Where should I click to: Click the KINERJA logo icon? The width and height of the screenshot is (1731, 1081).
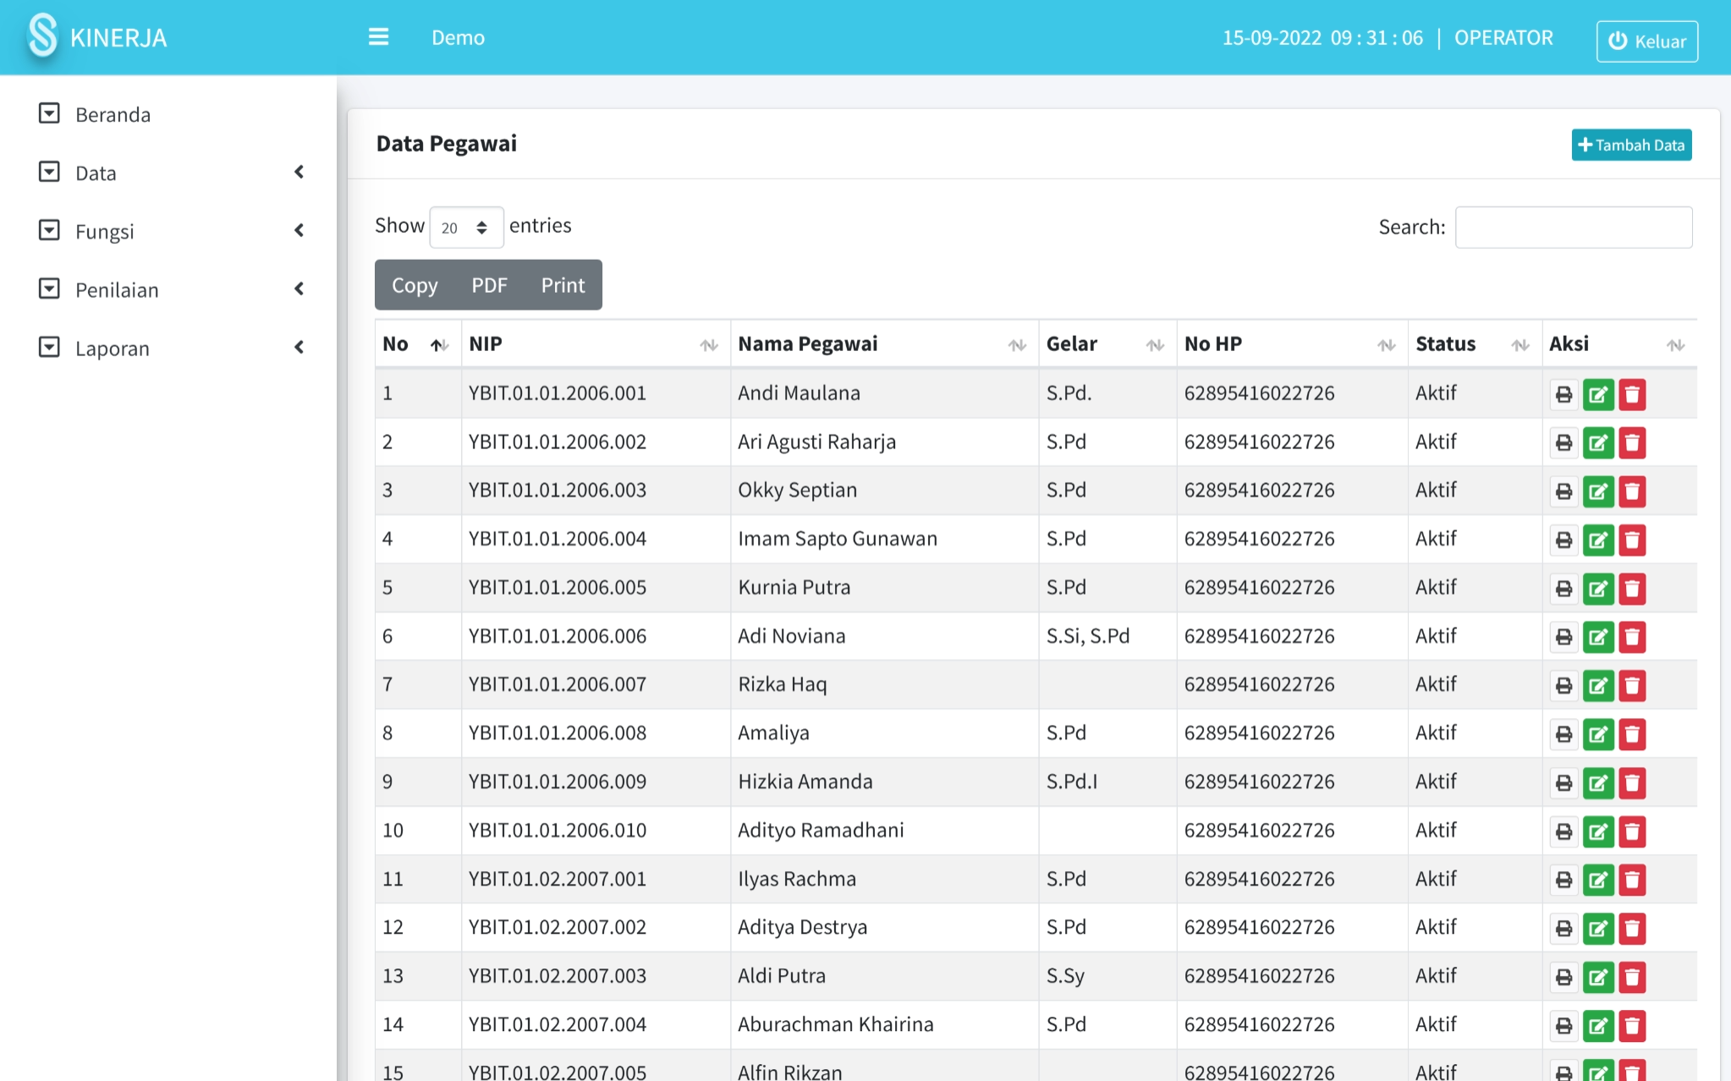point(42,36)
